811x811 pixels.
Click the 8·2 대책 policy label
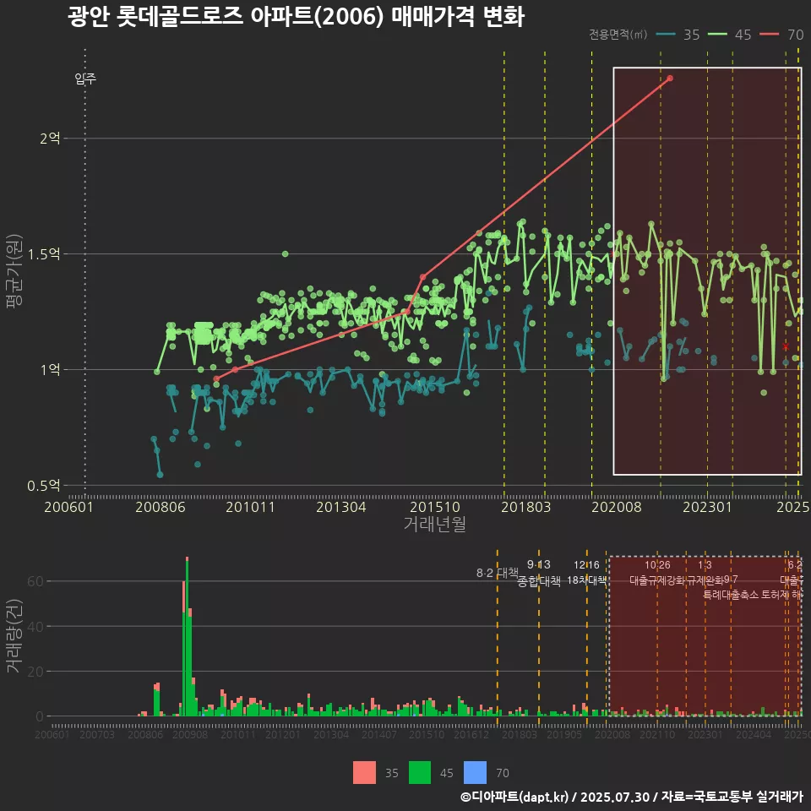click(x=497, y=573)
